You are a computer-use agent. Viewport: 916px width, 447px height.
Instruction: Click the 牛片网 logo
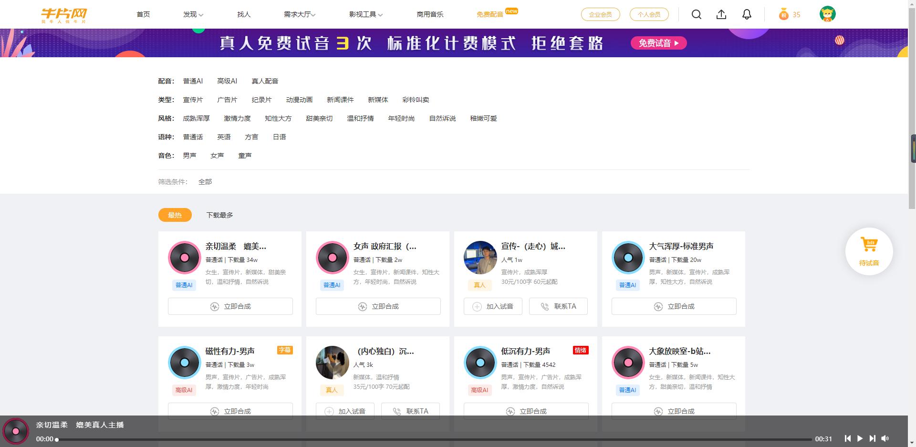point(64,14)
